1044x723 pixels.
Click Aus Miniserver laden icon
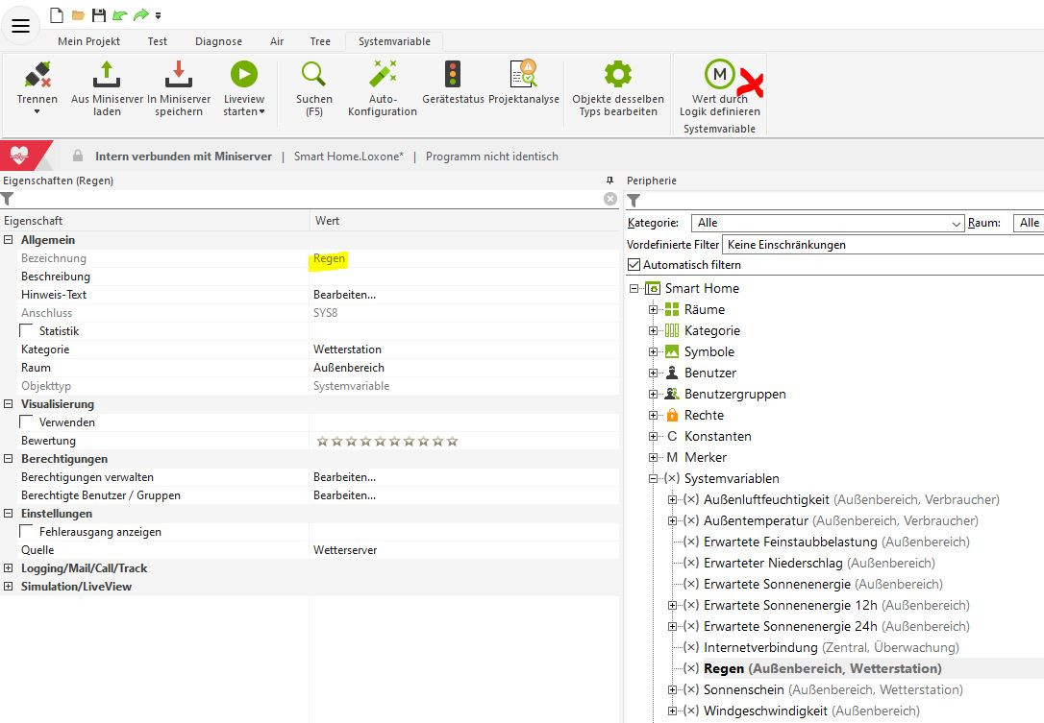[107, 75]
